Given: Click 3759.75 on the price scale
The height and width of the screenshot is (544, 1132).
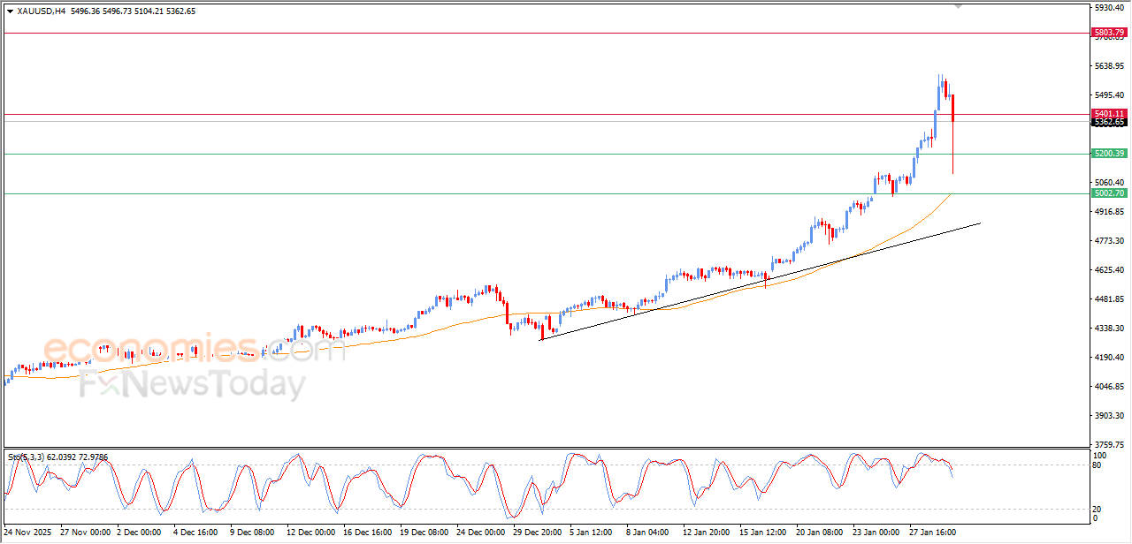Looking at the screenshot, I should tap(1109, 444).
